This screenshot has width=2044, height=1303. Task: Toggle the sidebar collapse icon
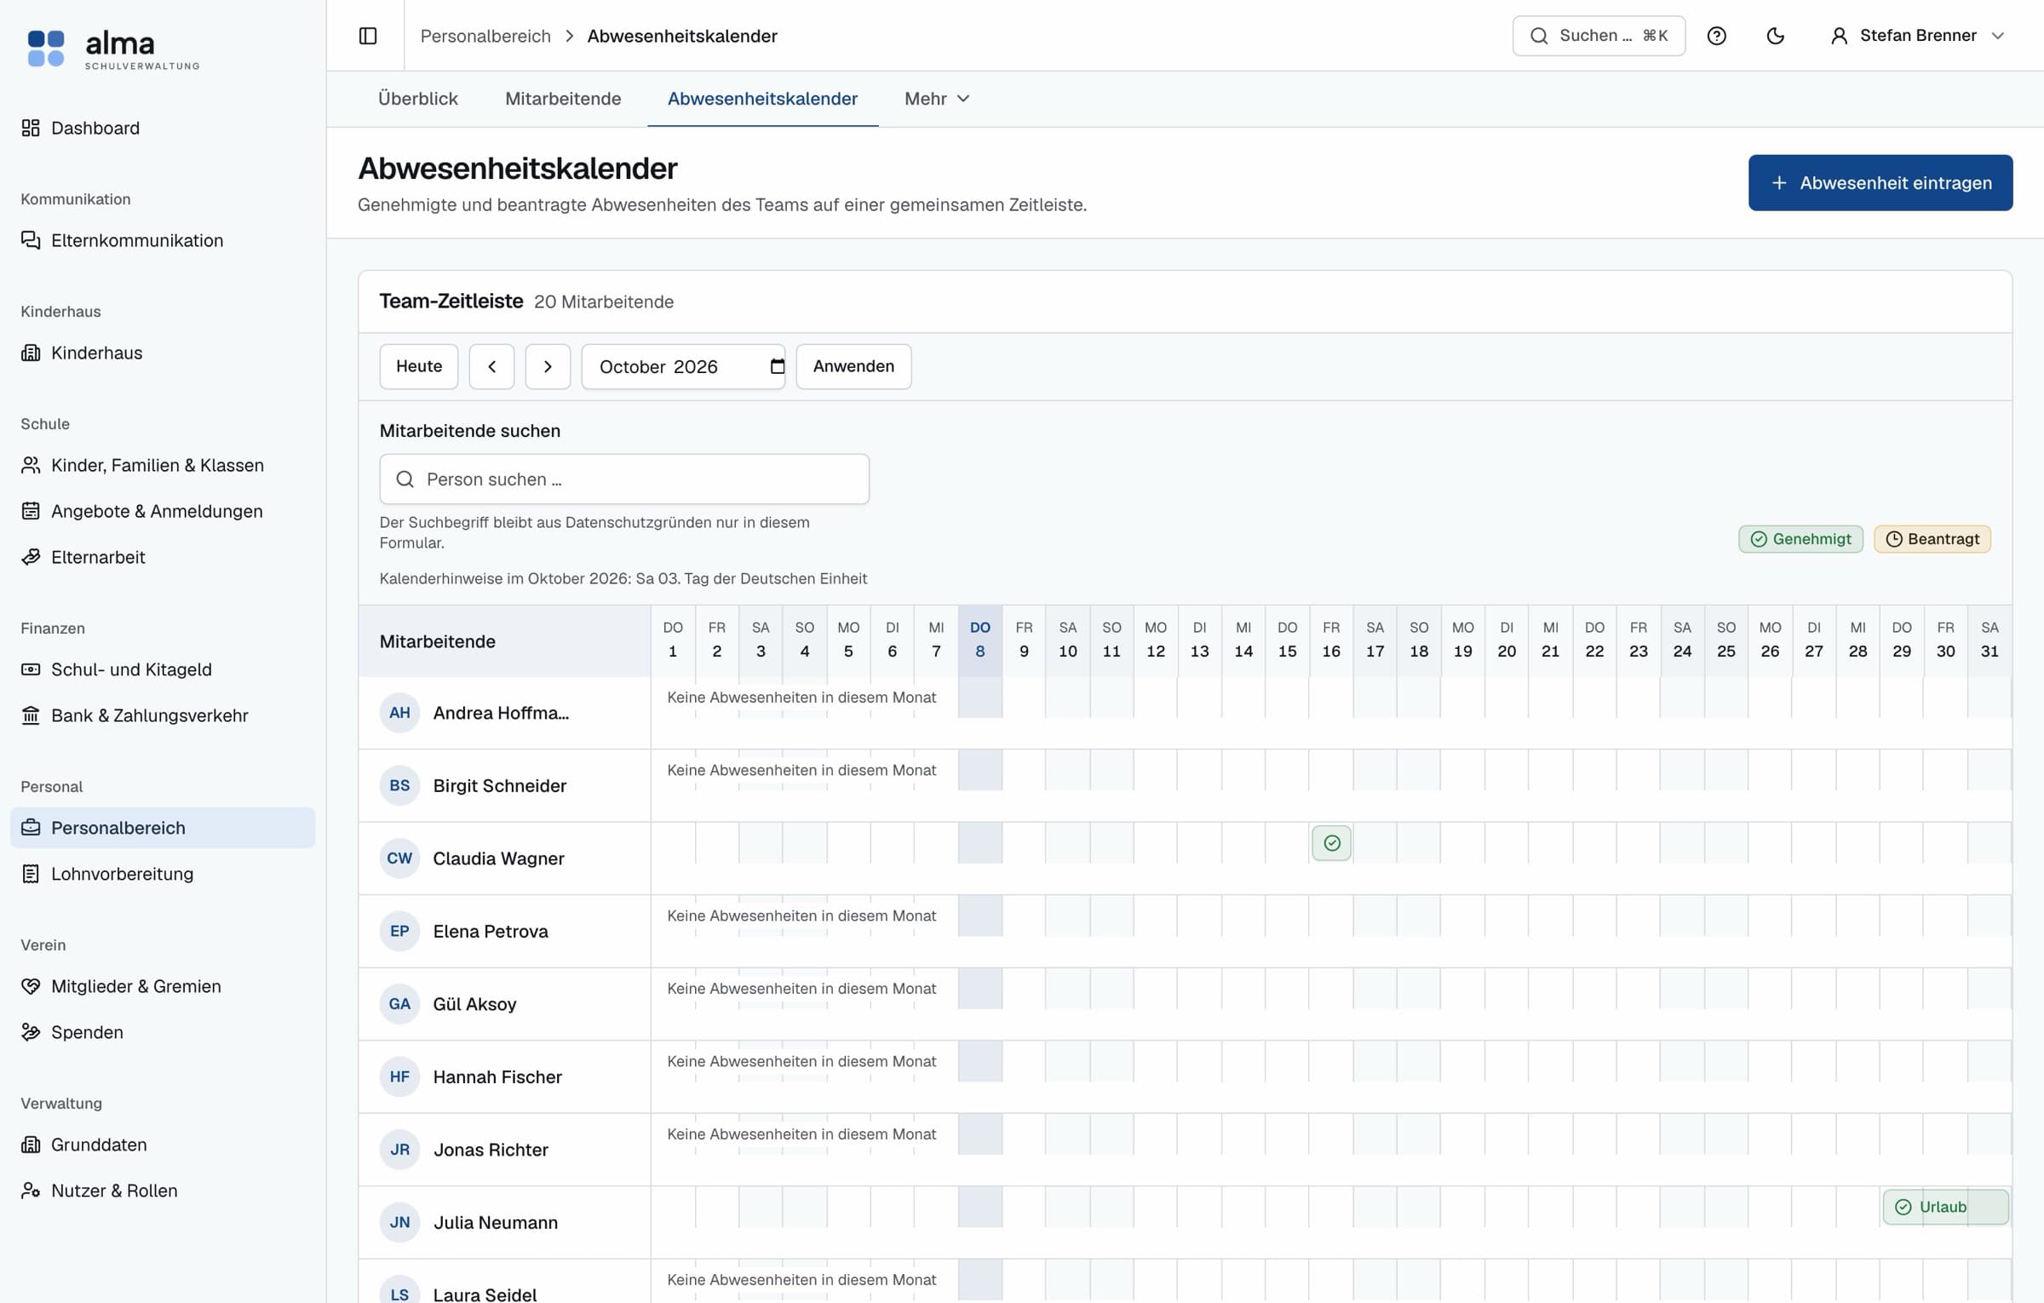coord(368,36)
